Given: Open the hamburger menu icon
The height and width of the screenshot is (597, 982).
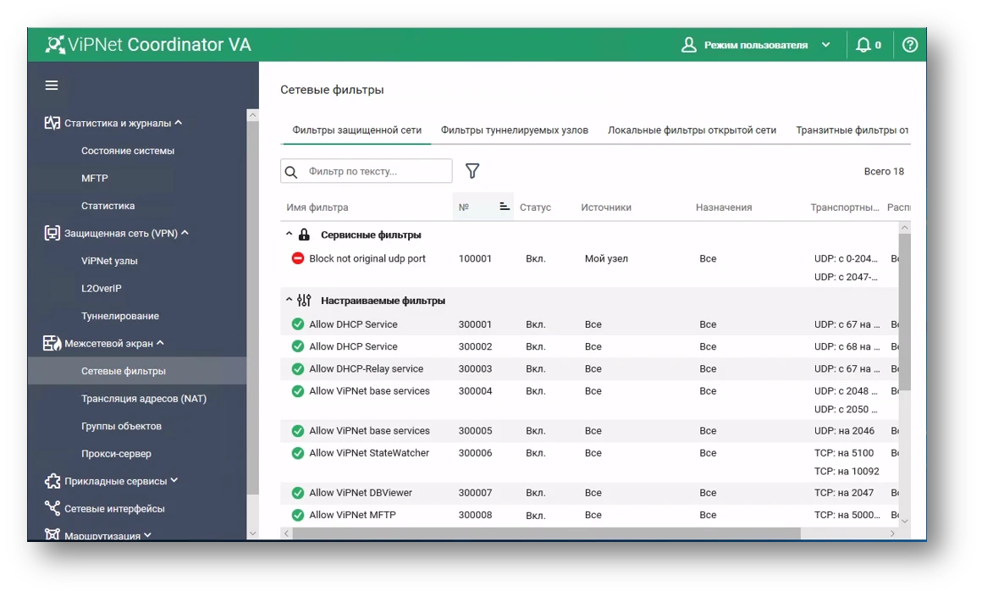Looking at the screenshot, I should [x=52, y=86].
